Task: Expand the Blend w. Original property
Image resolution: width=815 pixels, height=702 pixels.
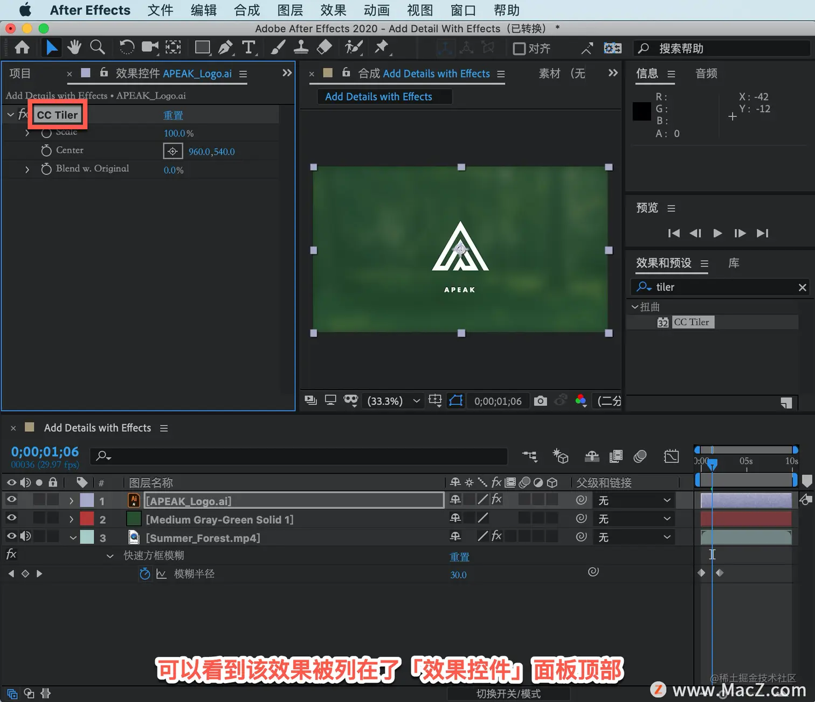Action: click(27, 170)
